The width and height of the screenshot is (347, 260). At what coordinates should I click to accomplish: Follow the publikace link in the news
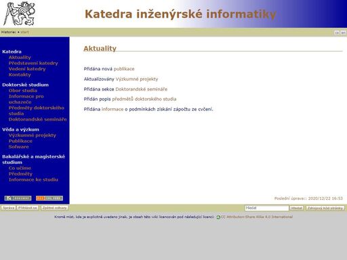[x=124, y=69]
